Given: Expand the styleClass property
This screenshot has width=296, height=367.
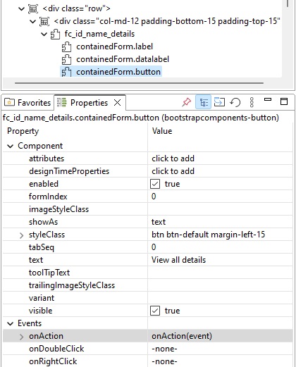Looking at the screenshot, I should pyautogui.click(x=21, y=235).
